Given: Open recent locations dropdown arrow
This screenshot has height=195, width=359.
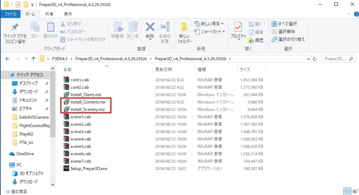Looking at the screenshot, I should 26,59.
